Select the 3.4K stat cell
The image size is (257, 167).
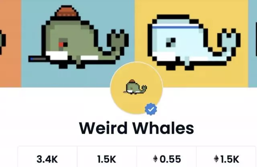(47, 157)
